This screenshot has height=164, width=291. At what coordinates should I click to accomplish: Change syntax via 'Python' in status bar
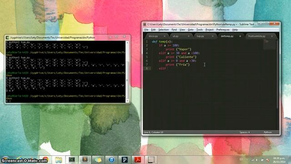click(268, 133)
